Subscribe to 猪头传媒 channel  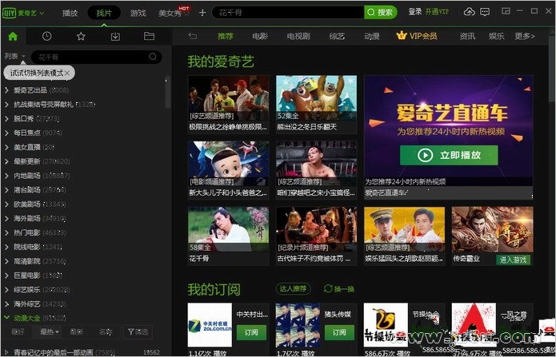[x=339, y=332]
